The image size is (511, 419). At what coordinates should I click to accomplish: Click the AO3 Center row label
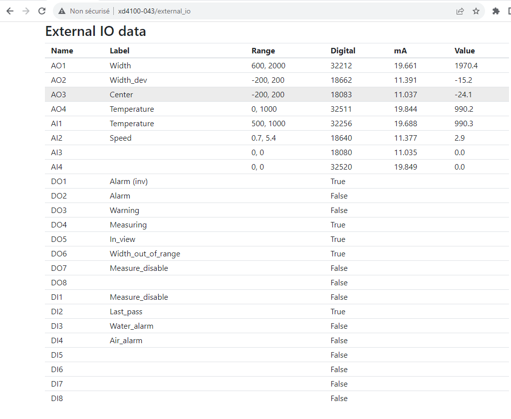[x=121, y=94]
